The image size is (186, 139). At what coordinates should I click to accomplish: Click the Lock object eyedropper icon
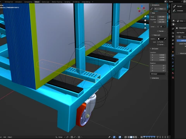[x=165, y=39]
